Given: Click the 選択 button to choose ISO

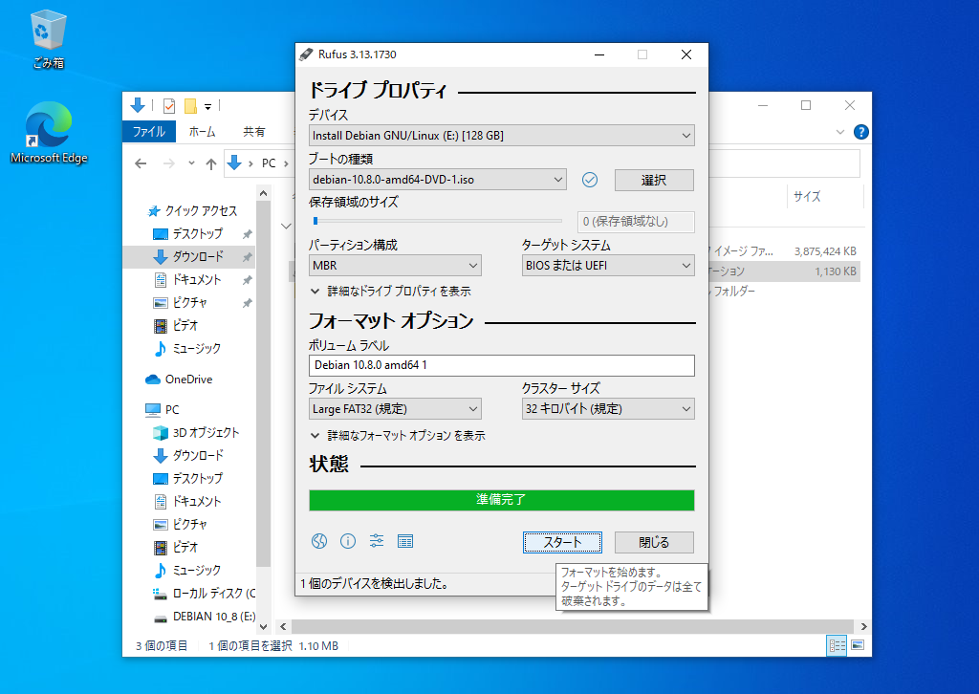Looking at the screenshot, I should click(654, 180).
